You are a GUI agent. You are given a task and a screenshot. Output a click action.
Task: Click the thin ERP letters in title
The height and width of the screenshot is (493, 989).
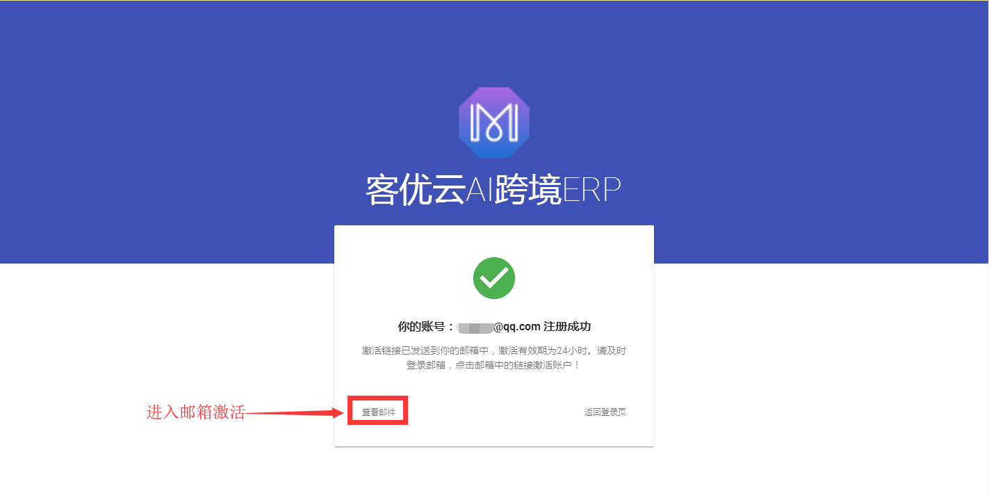pos(591,190)
